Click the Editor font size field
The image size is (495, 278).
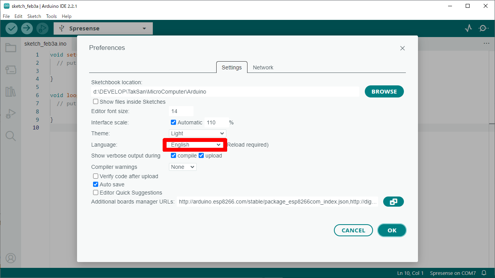181,111
